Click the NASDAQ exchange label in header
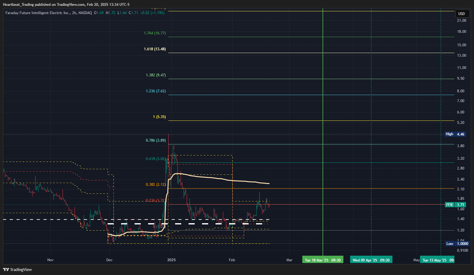474x275 pixels. pyautogui.click(x=85, y=13)
